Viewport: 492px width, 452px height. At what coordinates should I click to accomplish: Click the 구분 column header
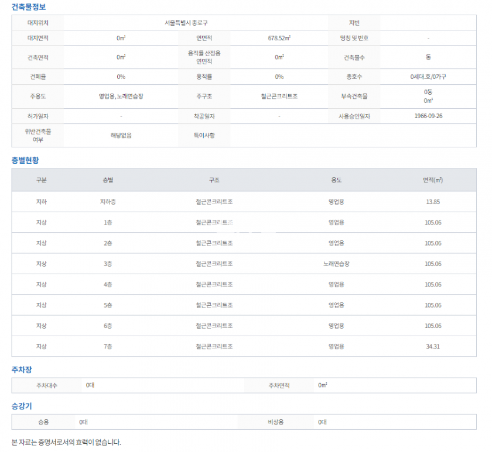(x=41, y=180)
